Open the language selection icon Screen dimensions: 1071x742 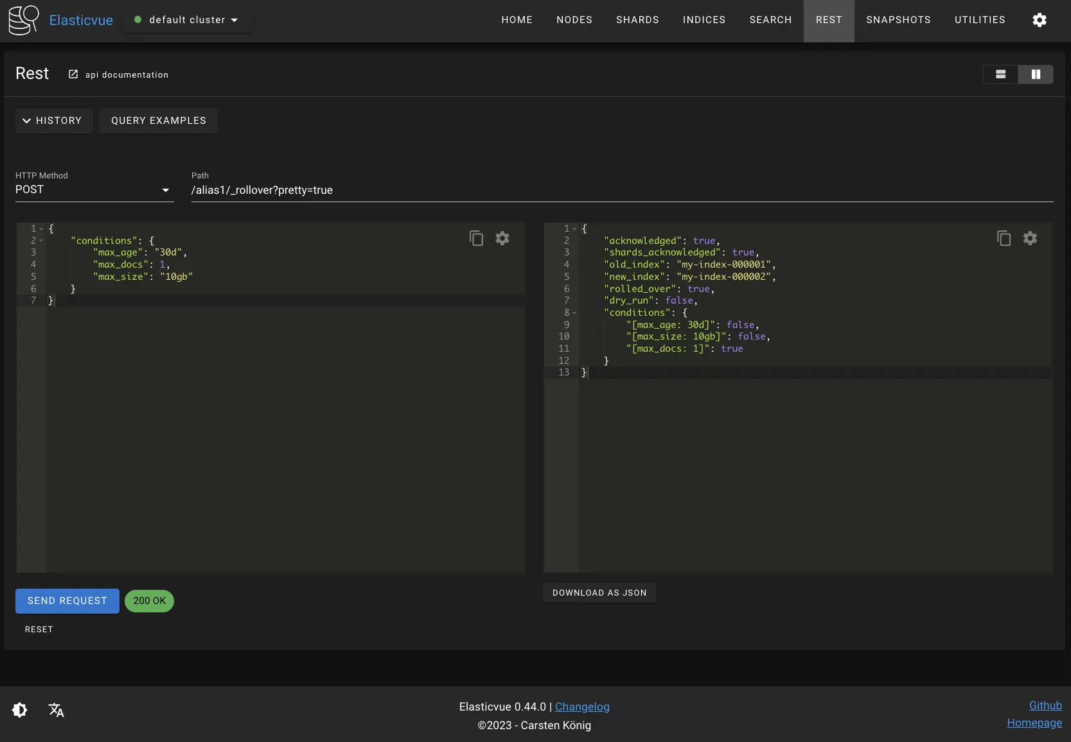click(56, 710)
